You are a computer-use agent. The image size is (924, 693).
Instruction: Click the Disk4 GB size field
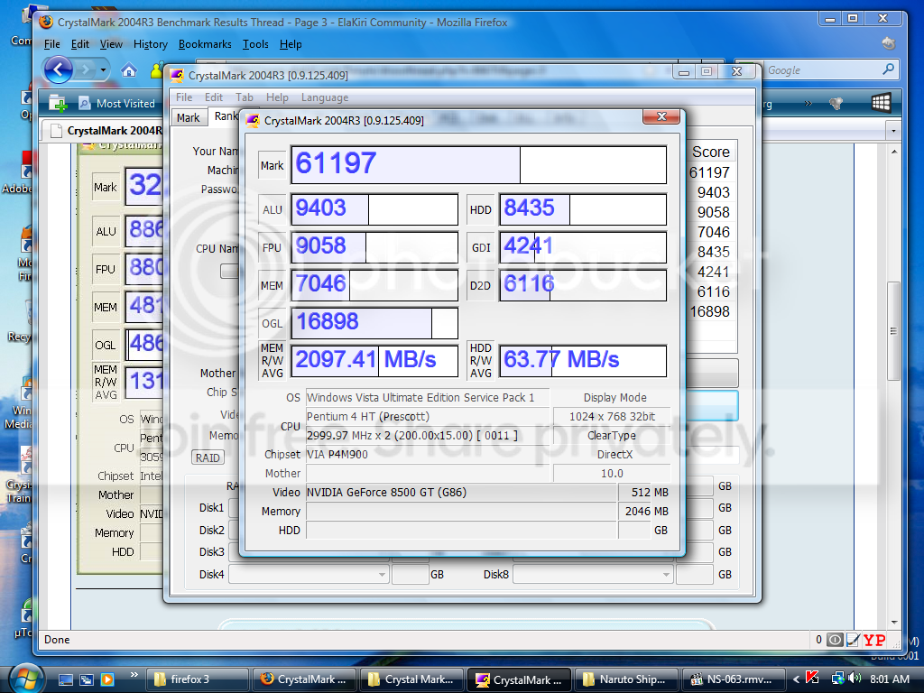pos(411,574)
